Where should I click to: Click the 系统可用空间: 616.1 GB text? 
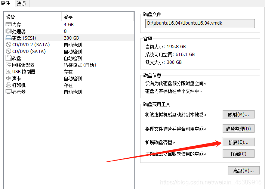(x=170, y=55)
